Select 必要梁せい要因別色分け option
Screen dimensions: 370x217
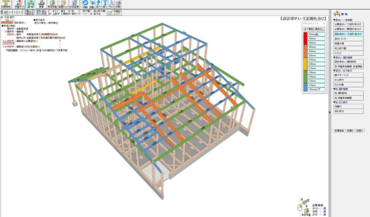click(x=348, y=29)
